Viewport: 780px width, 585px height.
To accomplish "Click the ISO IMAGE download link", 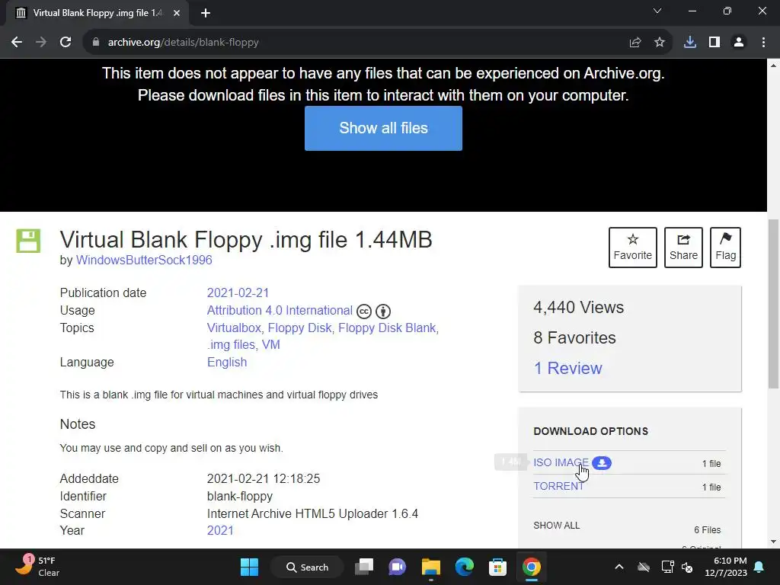I will pyautogui.click(x=561, y=462).
